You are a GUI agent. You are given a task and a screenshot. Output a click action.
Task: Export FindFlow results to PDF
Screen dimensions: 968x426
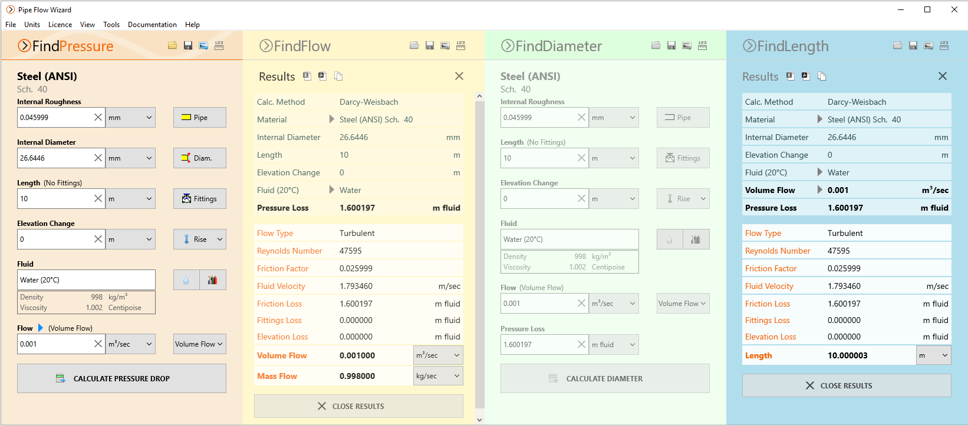[322, 76]
